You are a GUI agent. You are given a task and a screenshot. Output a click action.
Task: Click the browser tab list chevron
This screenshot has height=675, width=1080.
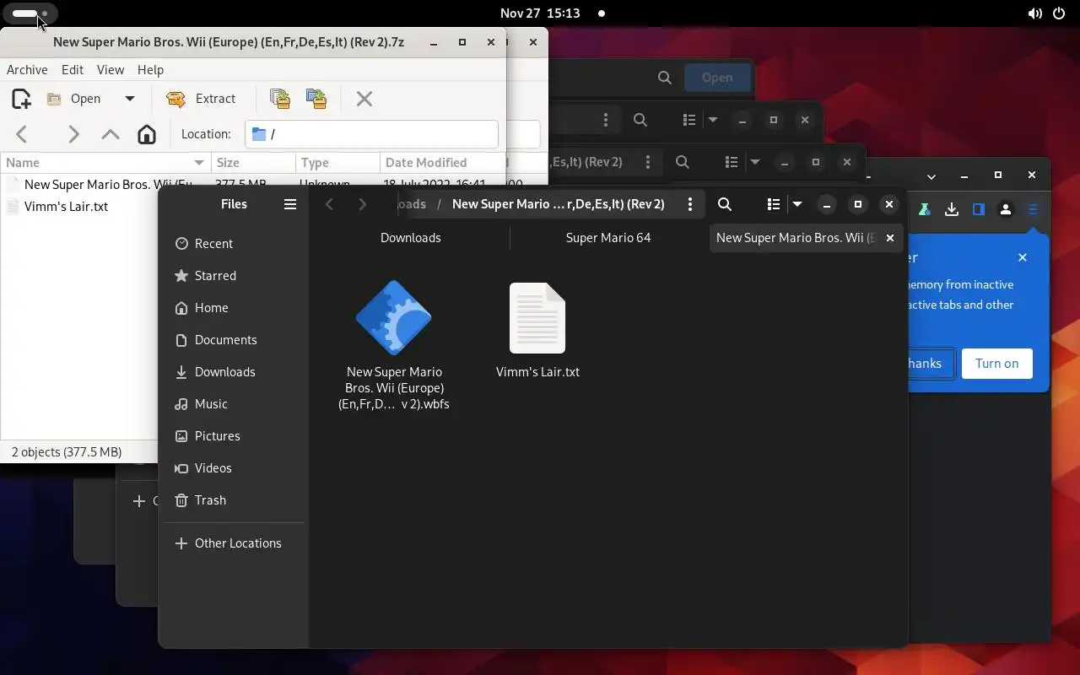click(x=931, y=176)
